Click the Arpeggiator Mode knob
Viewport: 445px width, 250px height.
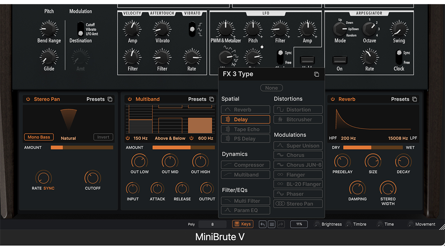pyautogui.click(x=340, y=29)
